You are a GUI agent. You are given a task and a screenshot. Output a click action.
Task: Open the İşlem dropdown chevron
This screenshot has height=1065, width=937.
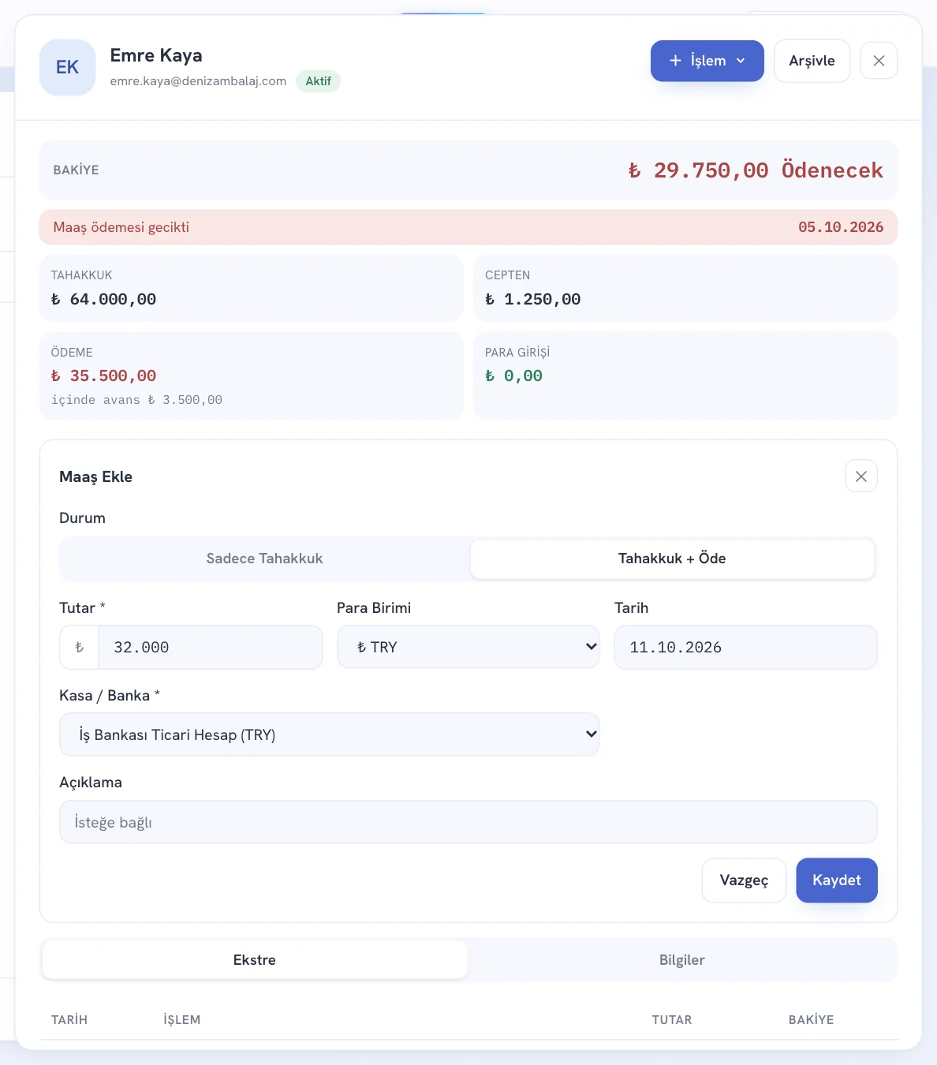[741, 61]
